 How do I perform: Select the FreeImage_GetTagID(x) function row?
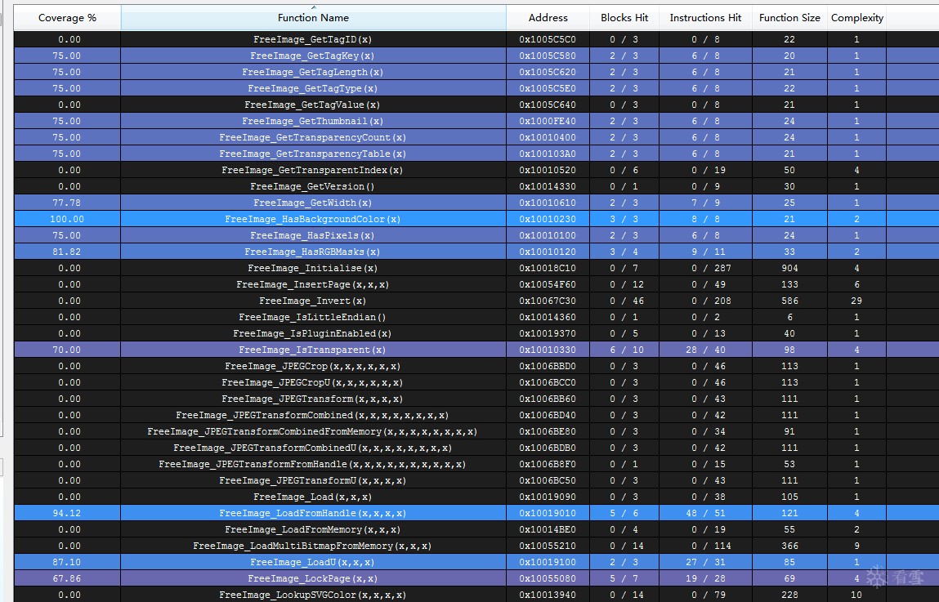tap(313, 39)
